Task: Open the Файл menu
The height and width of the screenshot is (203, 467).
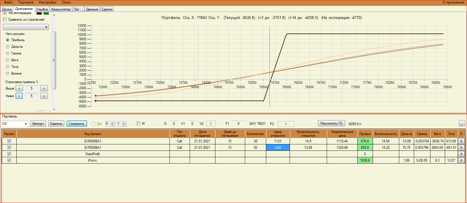Action: tap(8, 2)
